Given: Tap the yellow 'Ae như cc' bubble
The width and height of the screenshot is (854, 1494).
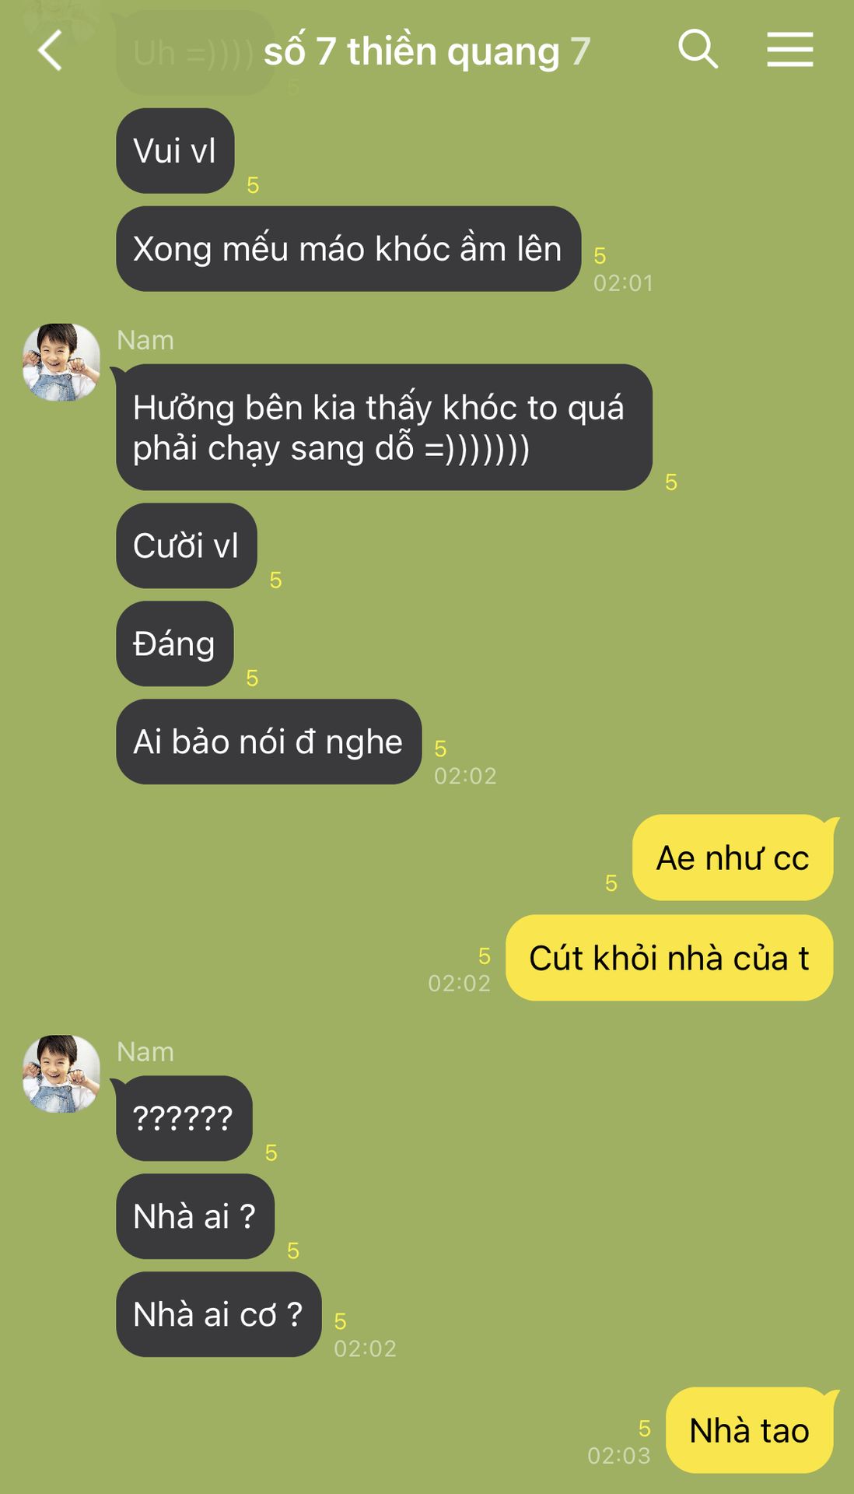Looking at the screenshot, I should [733, 857].
